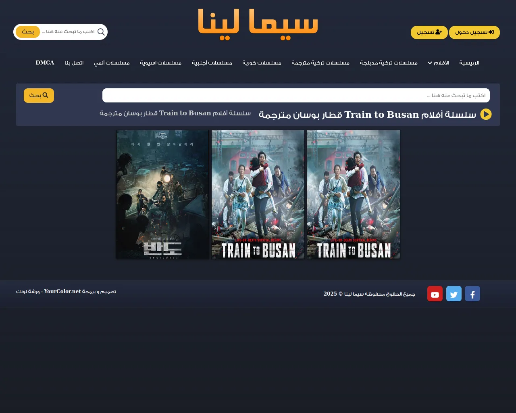This screenshot has height=413, width=516.
Task: Click the smaller gray Train to Busan subtitle
Action: coord(175,113)
